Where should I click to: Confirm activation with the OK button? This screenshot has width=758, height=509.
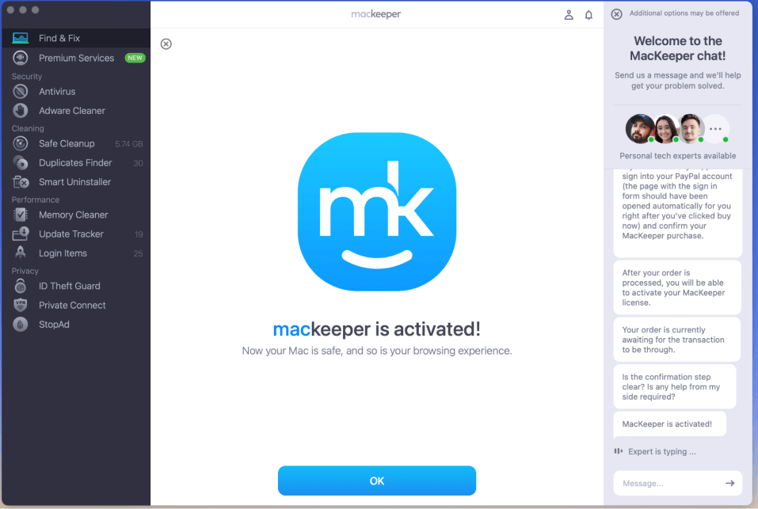pos(377,481)
